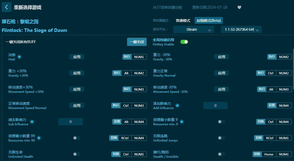
Task: Apply Gravity +30%
Action: (x=77, y=73)
